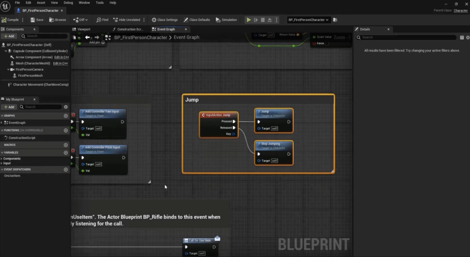This screenshot has height=257, width=470.
Task: Click Edit in C++ for Mesh
Action: tap(60, 63)
